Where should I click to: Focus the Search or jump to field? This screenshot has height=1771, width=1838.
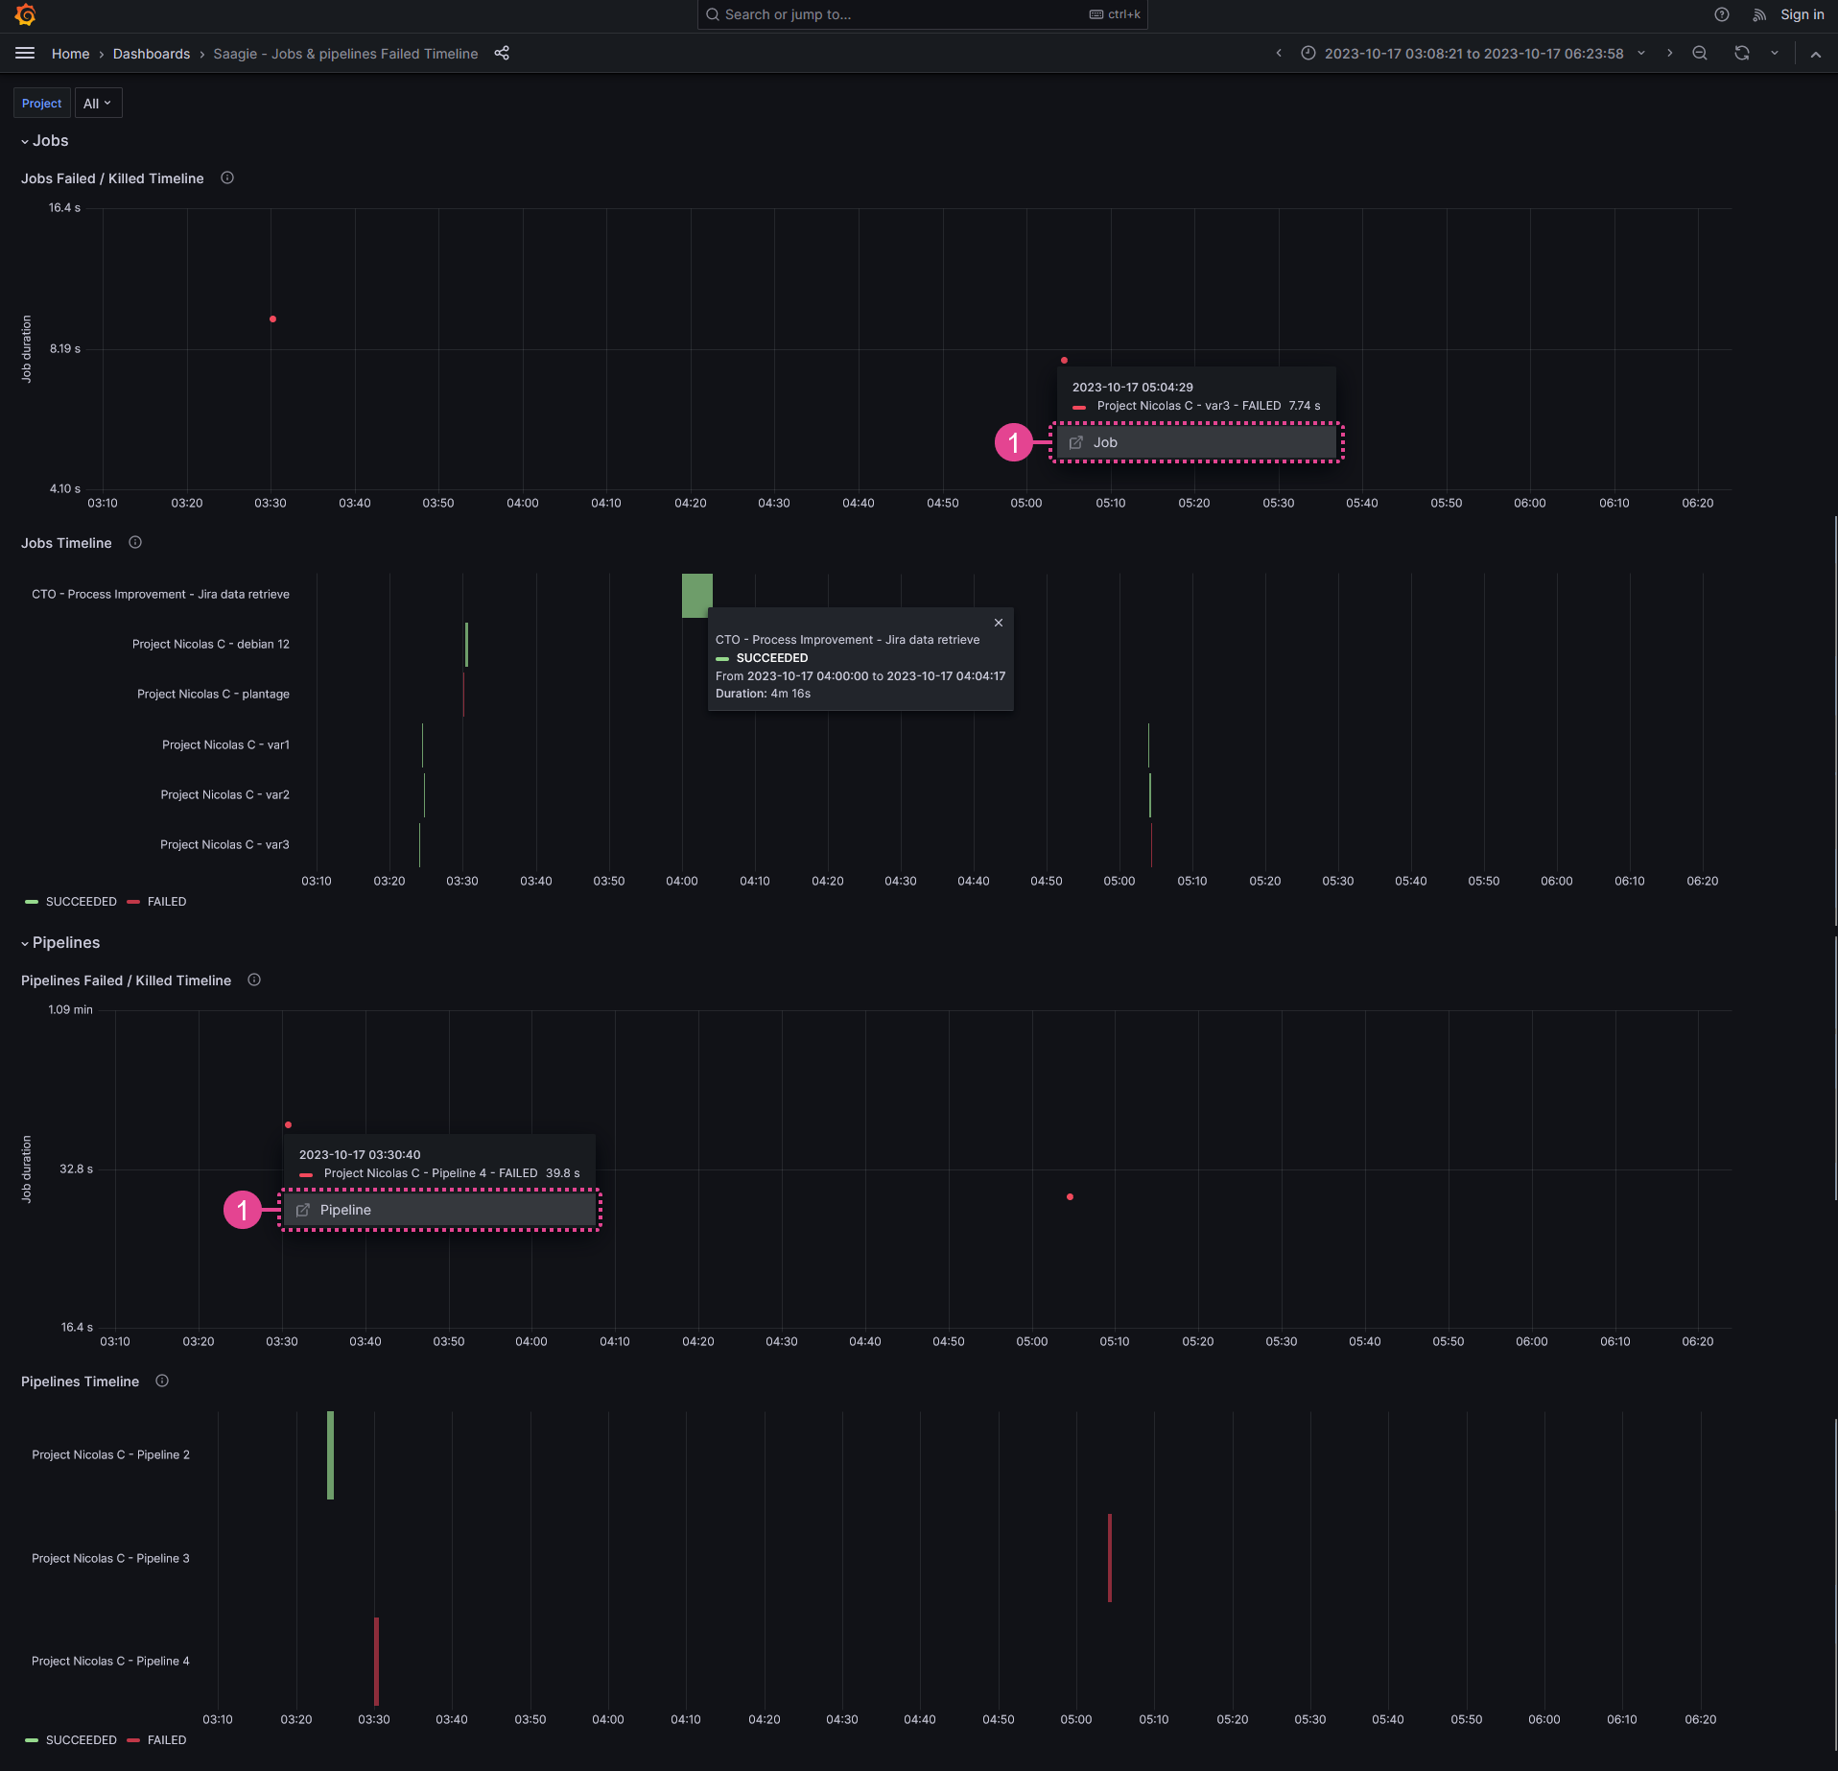tap(922, 14)
